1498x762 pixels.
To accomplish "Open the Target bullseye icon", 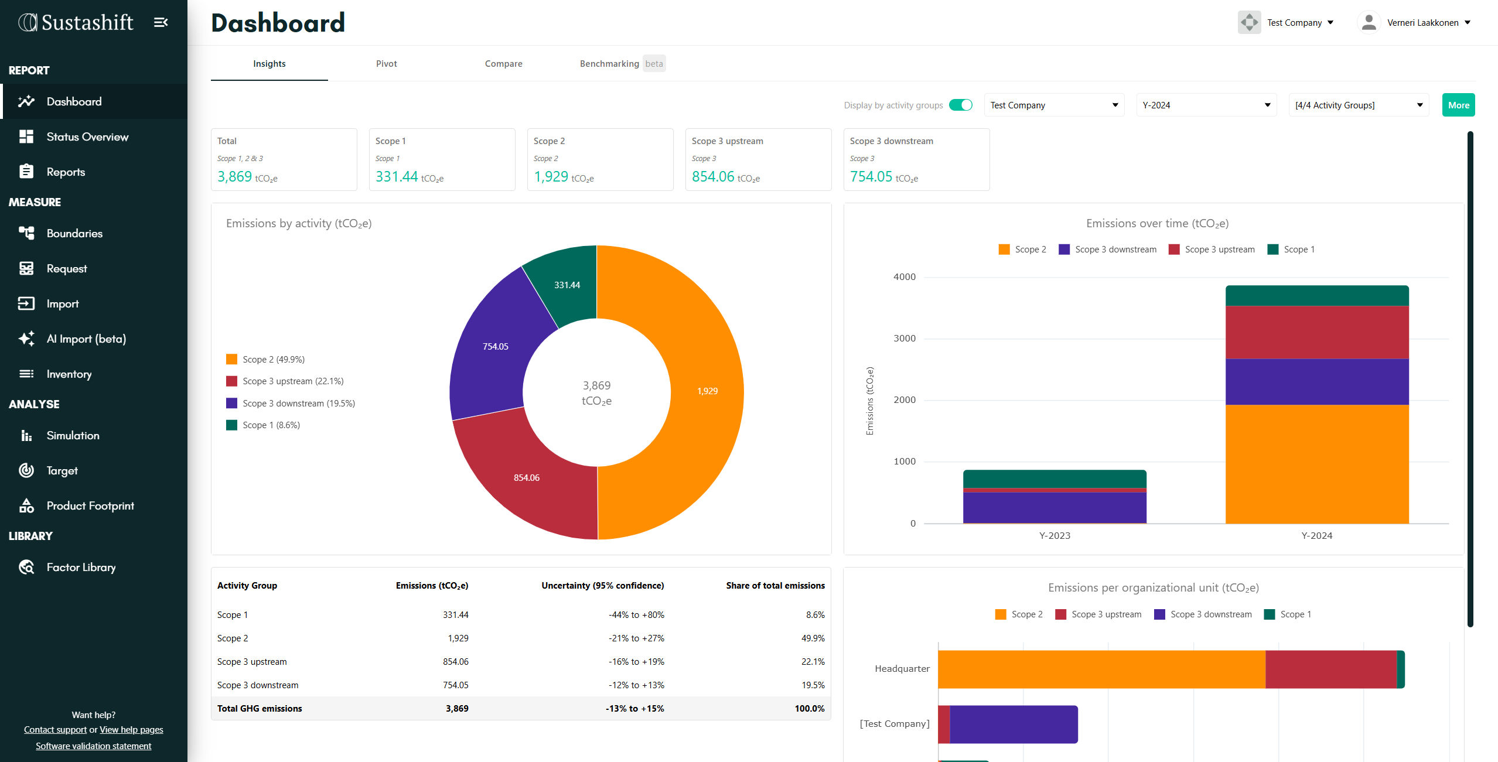I will [26, 470].
